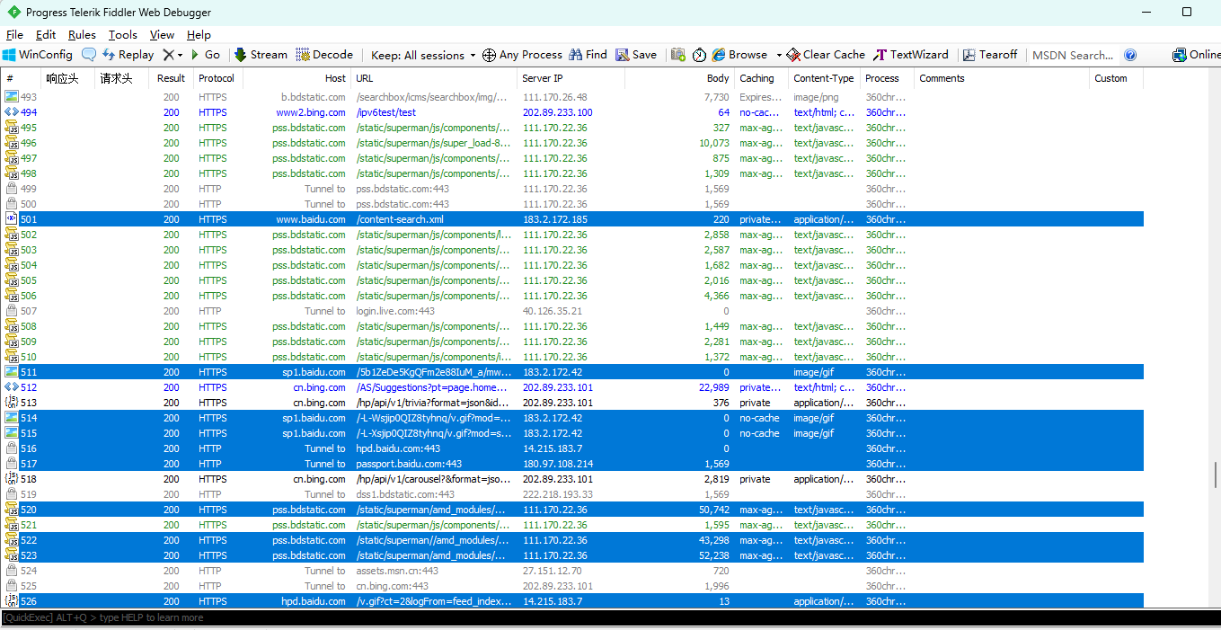Sort by the Host column header
Viewport: 1221px width, 630px height.
pos(296,78)
